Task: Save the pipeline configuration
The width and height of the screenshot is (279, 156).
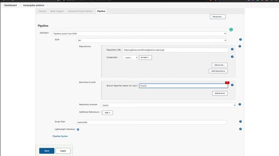Action: pos(47,151)
